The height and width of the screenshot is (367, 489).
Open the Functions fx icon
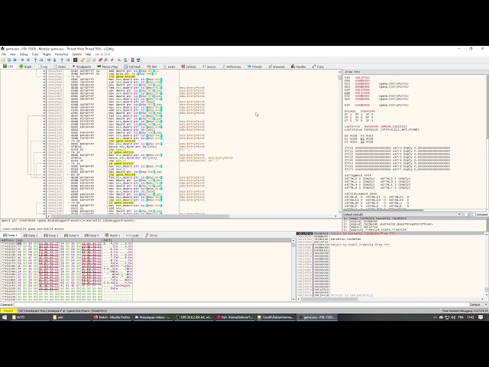(106, 60)
